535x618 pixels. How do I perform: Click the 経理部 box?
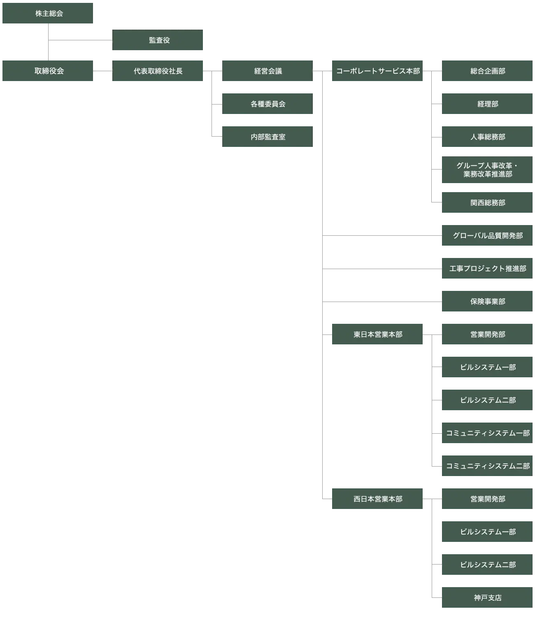pos(487,104)
